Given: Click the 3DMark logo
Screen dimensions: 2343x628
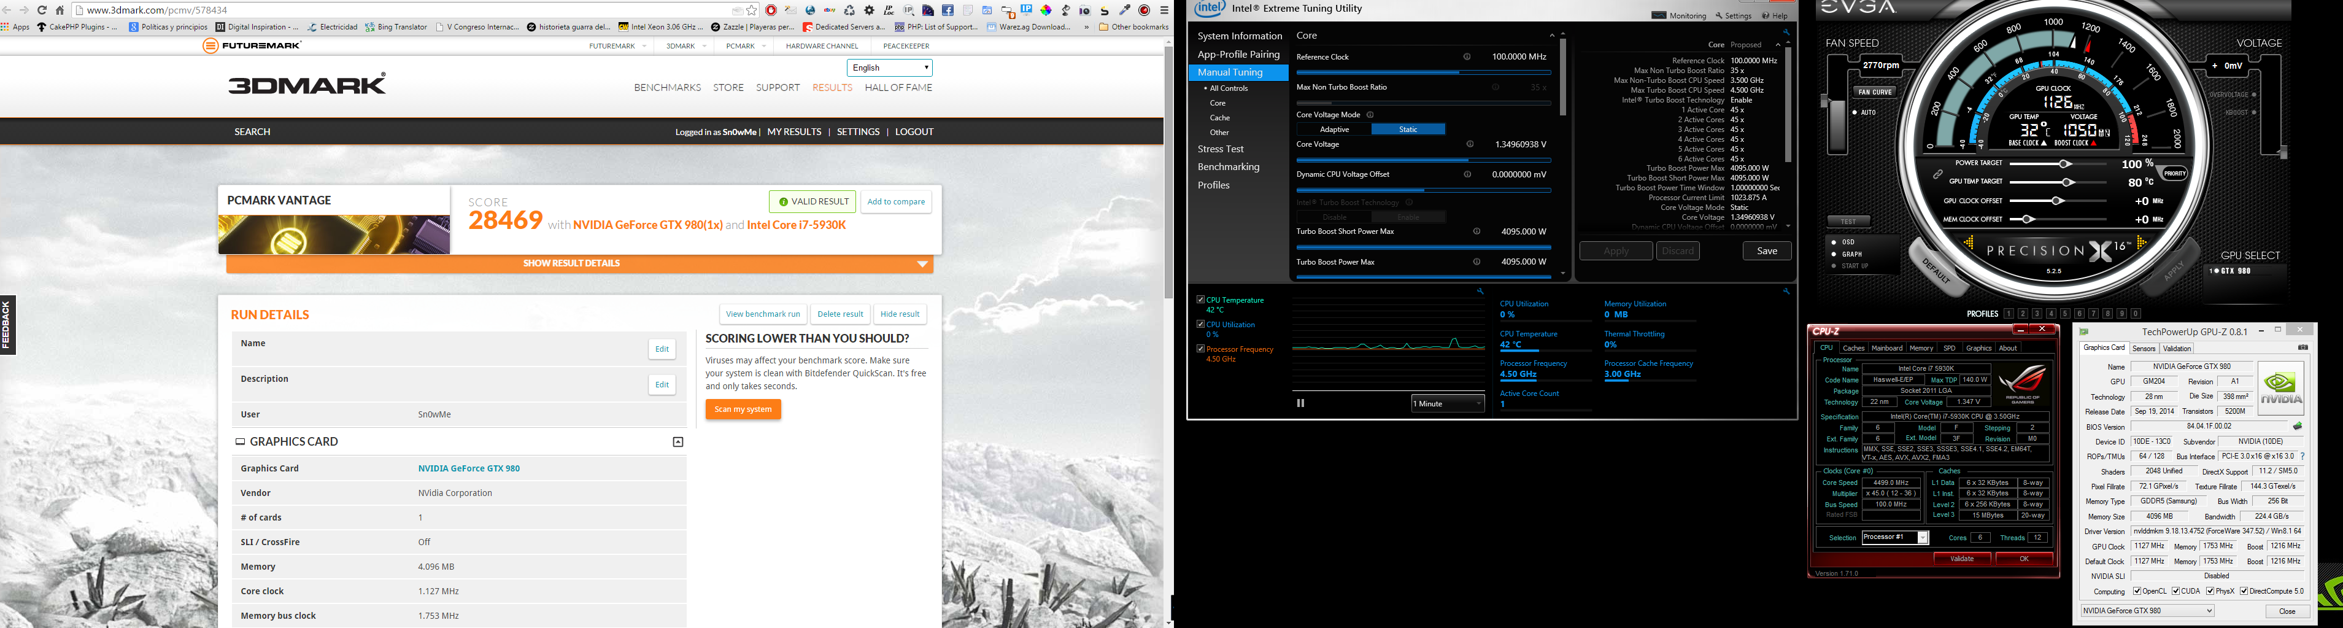Looking at the screenshot, I should pyautogui.click(x=306, y=83).
